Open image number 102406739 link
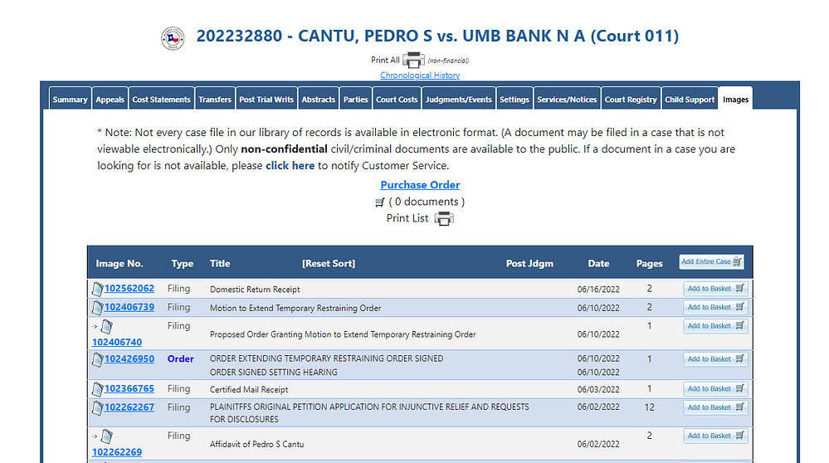Viewport: 829px width, 463px height. [x=129, y=307]
